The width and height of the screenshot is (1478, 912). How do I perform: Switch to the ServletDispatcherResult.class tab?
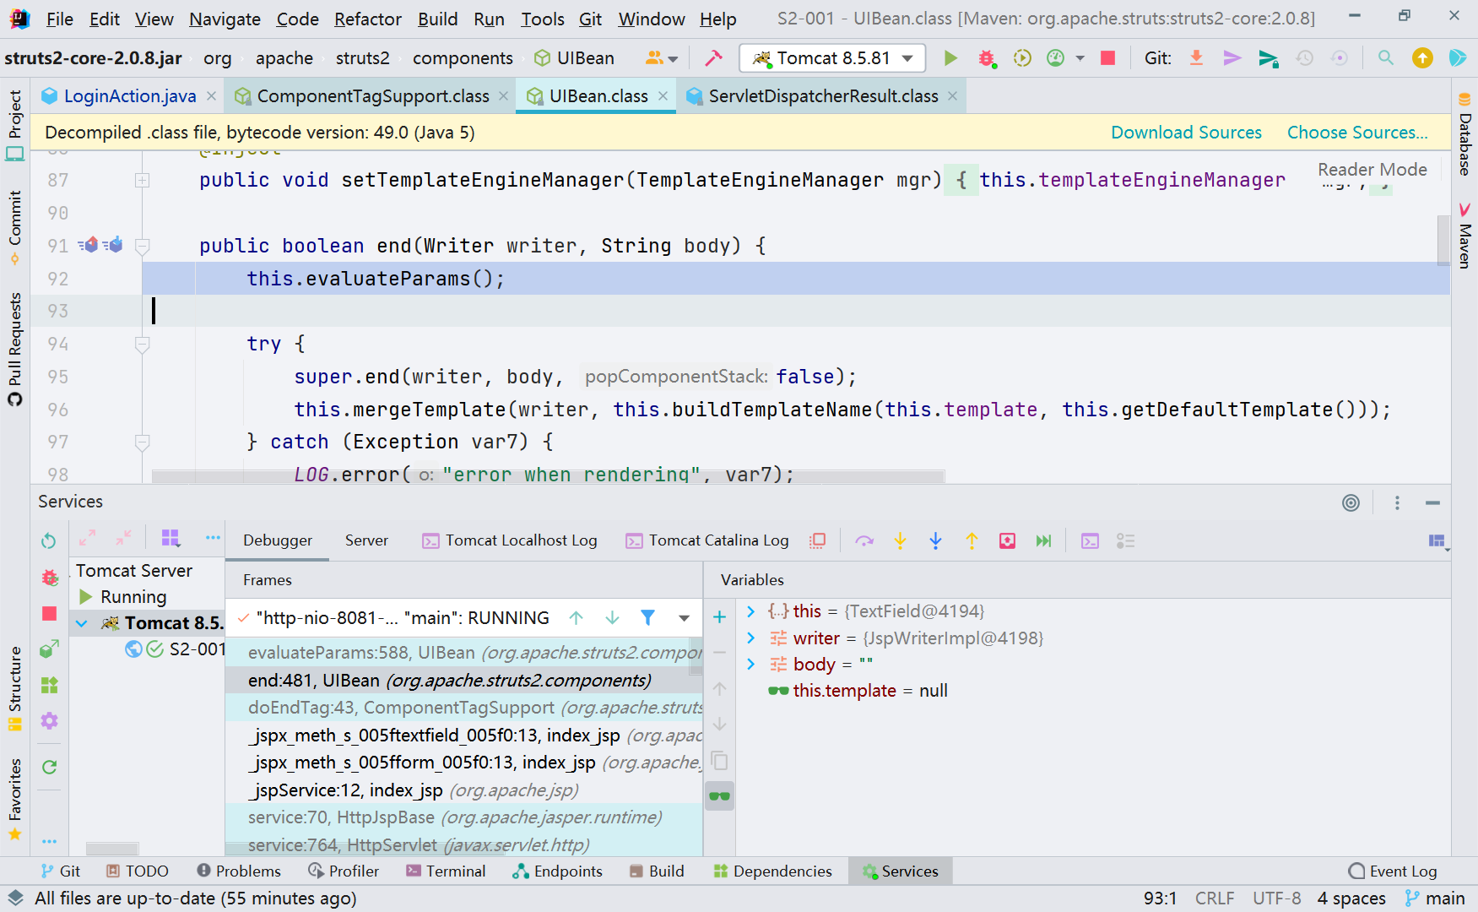[x=822, y=96]
